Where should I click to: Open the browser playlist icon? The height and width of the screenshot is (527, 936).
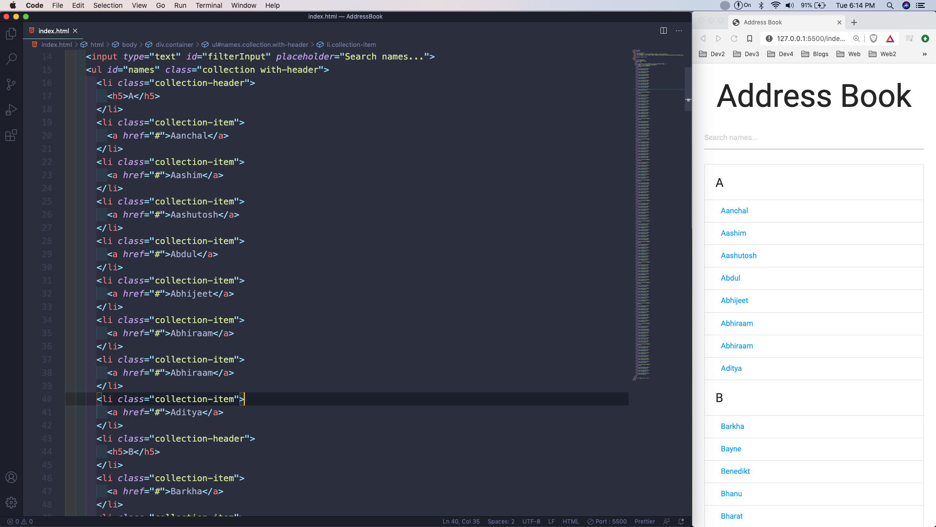[909, 39]
